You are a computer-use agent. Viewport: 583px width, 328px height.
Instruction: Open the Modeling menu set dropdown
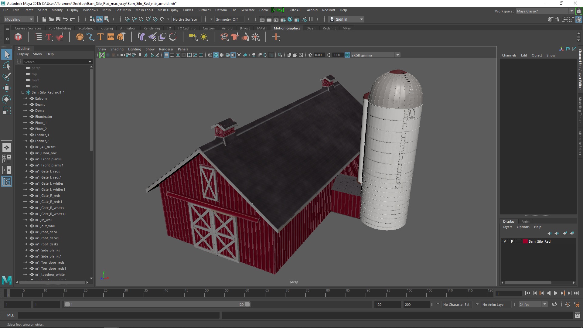(x=31, y=19)
